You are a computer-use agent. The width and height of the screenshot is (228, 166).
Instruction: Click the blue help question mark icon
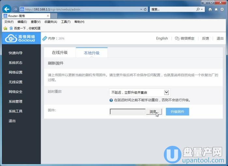pos(111,100)
